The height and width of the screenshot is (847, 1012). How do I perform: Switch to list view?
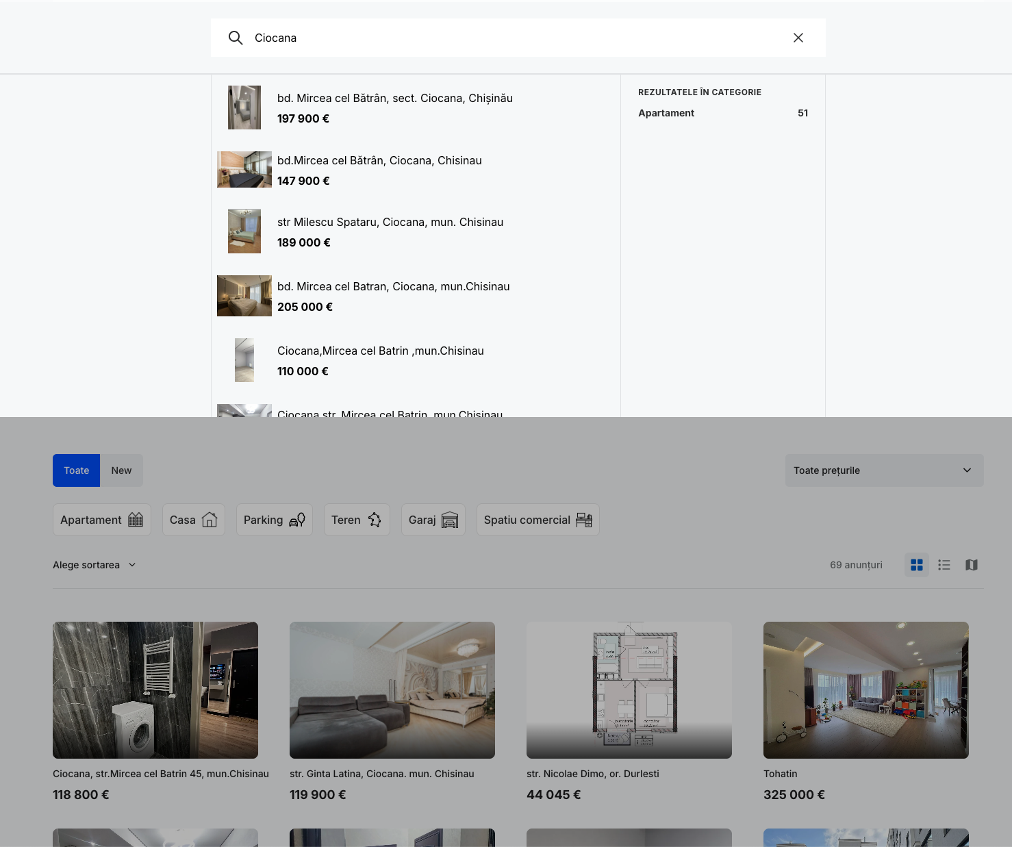pos(944,565)
